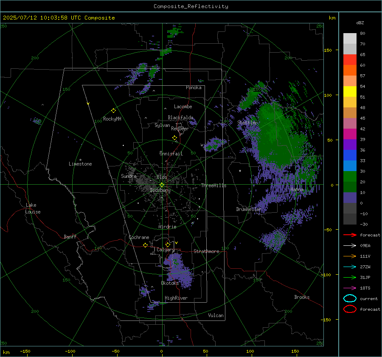Click the red forecast ellipse icon
Viewport: 382px width, 357px height.
pyautogui.click(x=350, y=309)
